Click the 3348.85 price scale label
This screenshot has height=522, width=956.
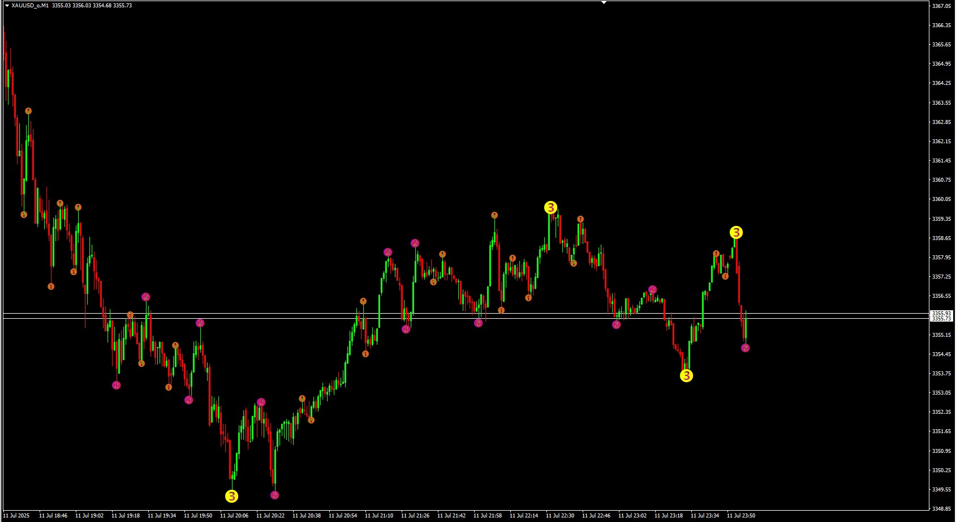[x=941, y=508]
